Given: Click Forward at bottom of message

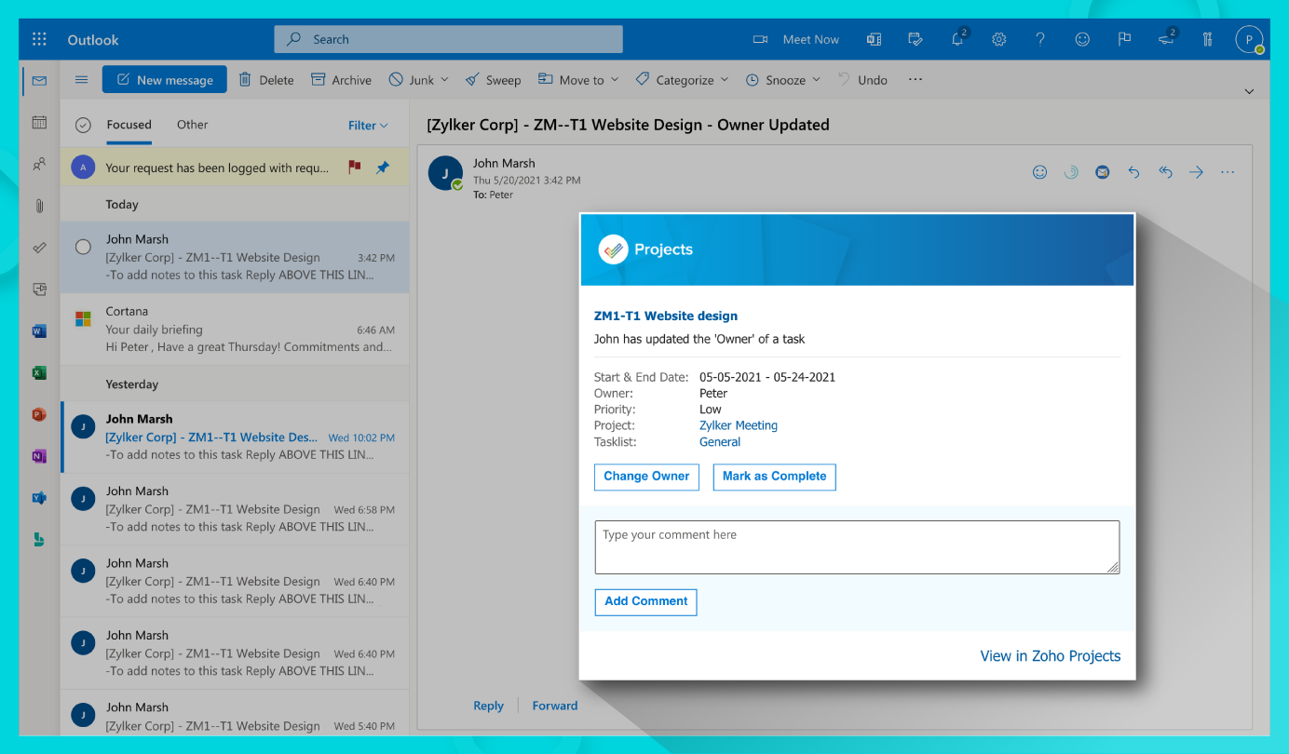Looking at the screenshot, I should click(555, 706).
